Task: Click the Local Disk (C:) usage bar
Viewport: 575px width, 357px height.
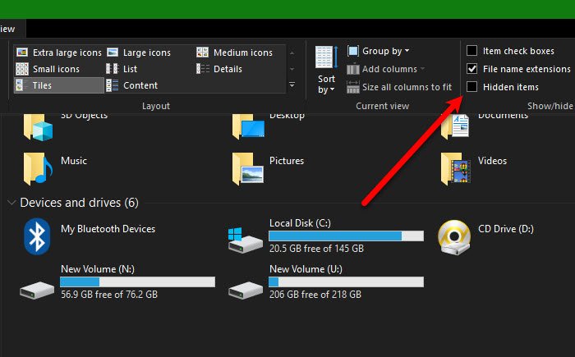Action: point(346,236)
